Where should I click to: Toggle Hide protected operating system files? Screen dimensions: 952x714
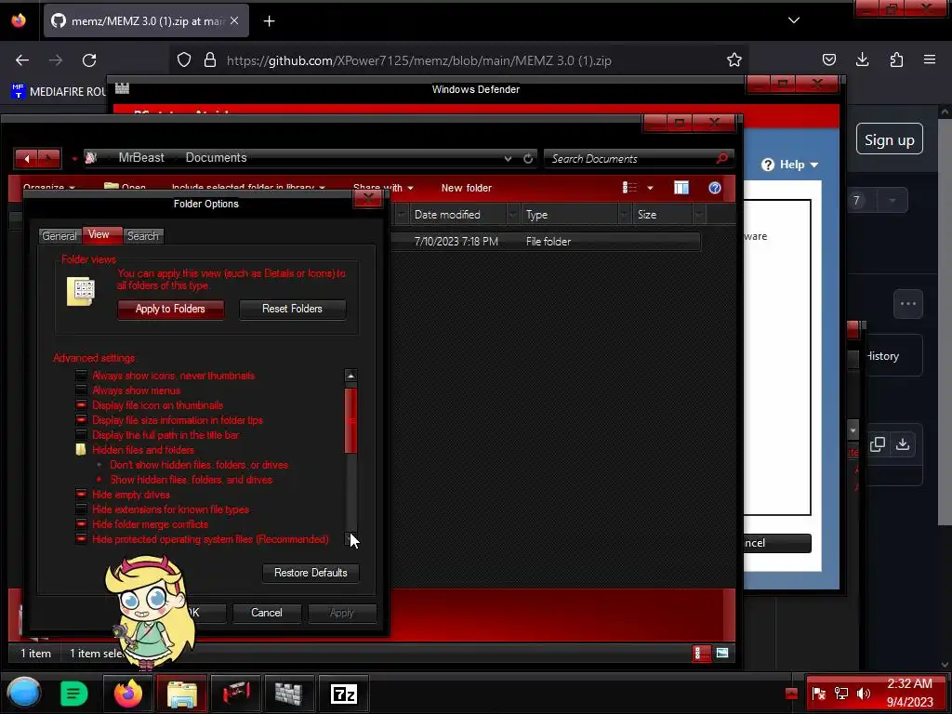(81, 539)
